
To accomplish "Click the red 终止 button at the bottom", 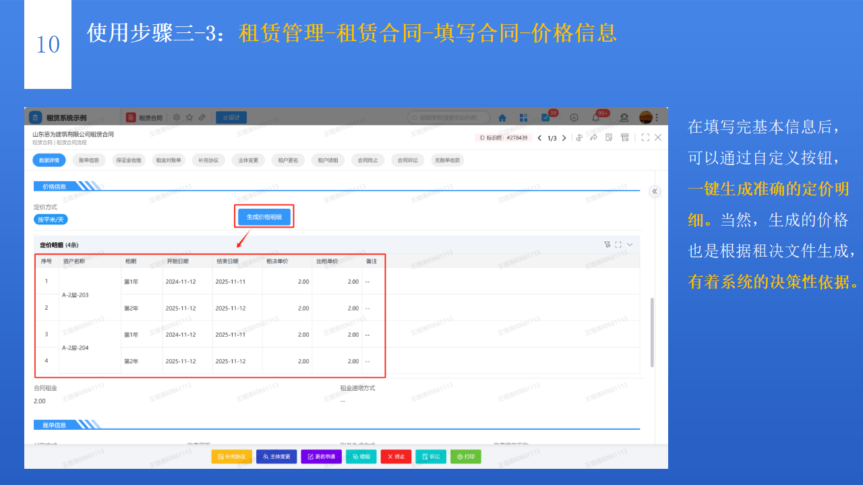I will point(396,456).
